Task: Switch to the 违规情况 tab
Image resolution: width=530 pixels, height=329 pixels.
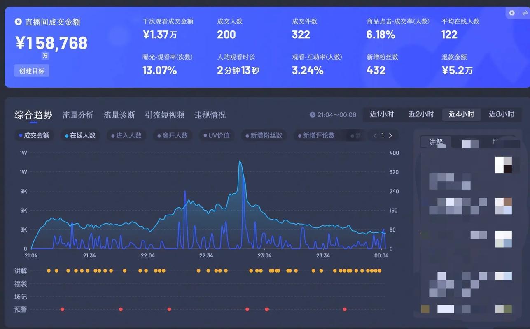Action: coord(210,115)
